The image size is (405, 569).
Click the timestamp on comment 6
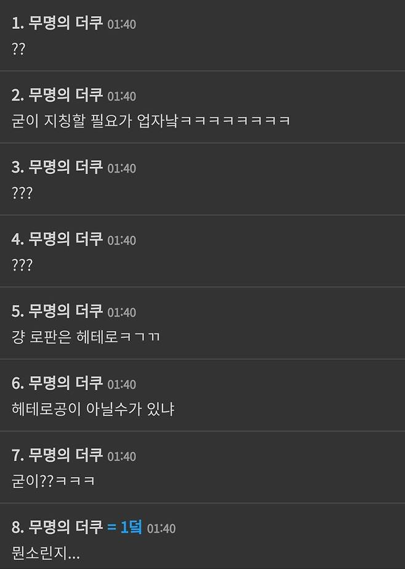tap(122, 384)
